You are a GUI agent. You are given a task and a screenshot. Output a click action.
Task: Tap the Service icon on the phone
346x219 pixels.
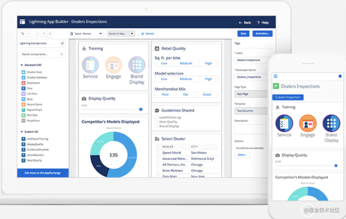tap(284, 123)
